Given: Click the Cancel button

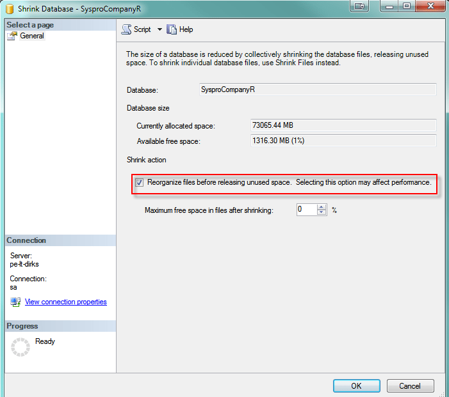Looking at the screenshot, I should 410,386.
